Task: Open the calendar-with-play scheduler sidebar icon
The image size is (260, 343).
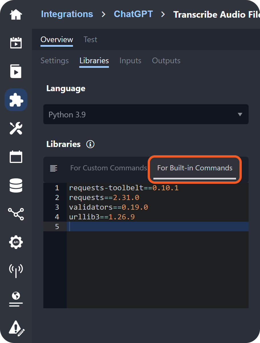Action: click(16, 43)
